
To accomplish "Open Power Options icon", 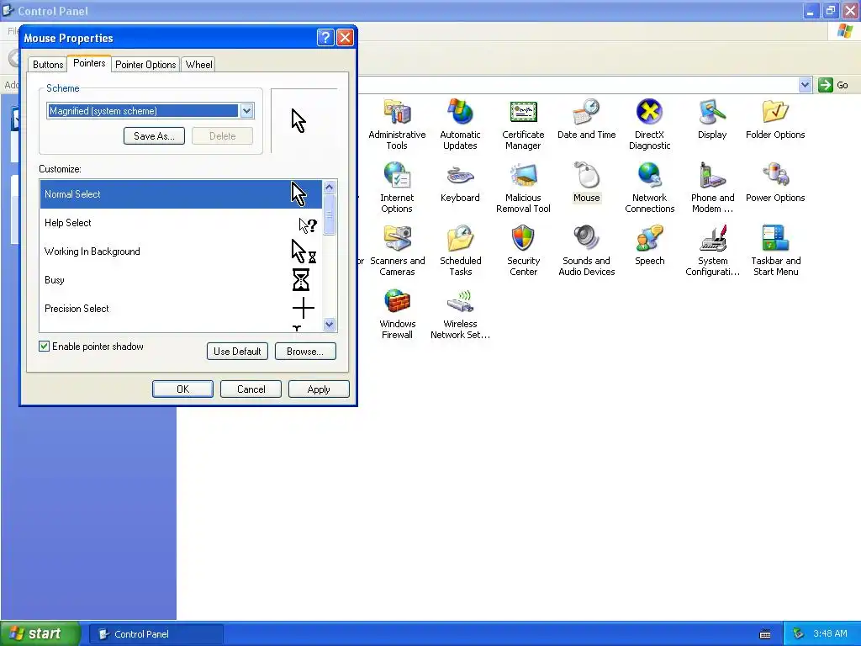I will pos(775,182).
